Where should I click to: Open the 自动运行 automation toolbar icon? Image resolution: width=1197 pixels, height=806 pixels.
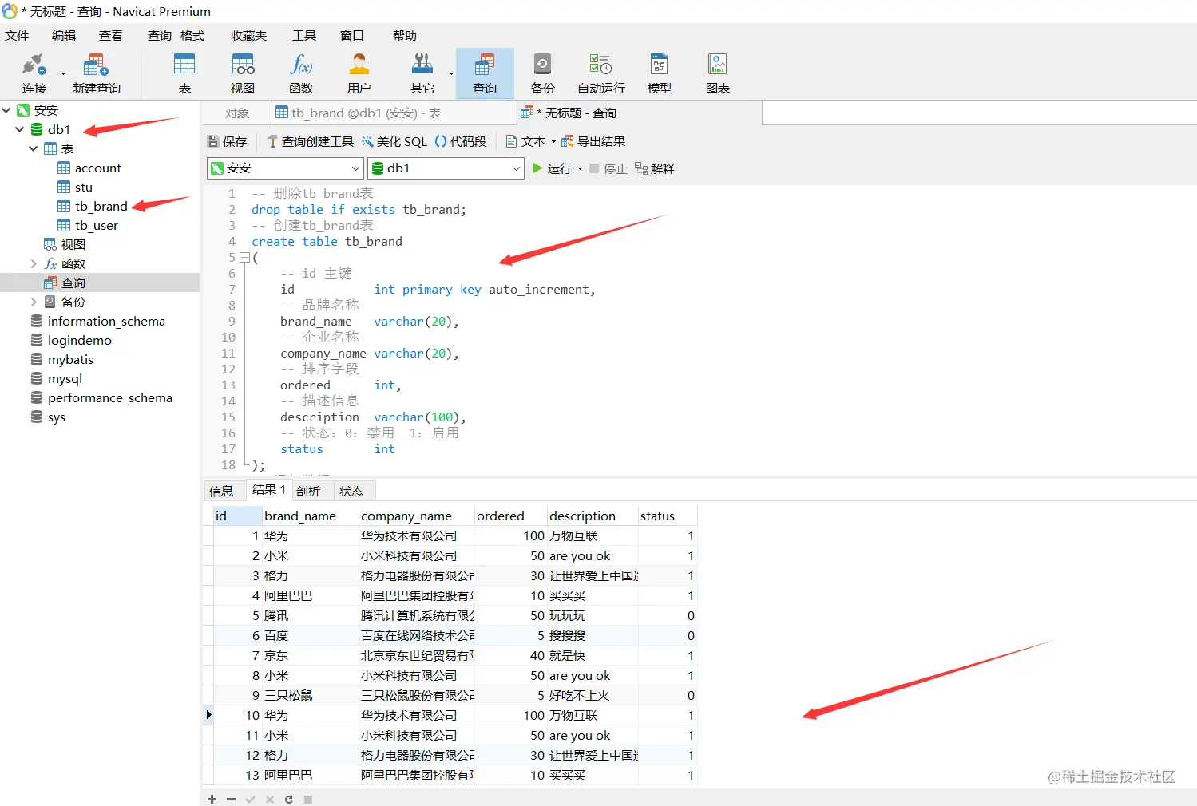click(x=601, y=73)
